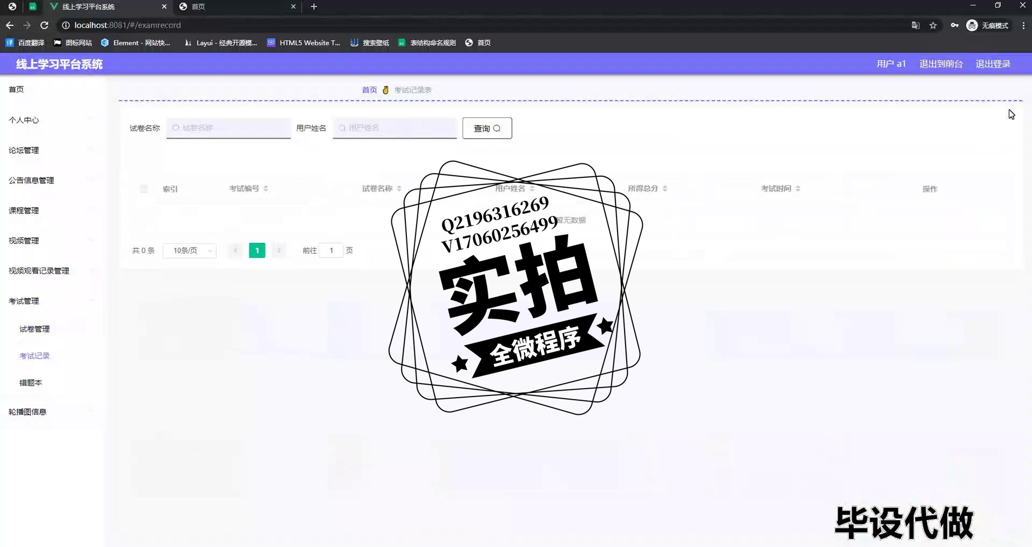Image resolution: width=1032 pixels, height=547 pixels.
Task: Click the address bar URL
Action: coord(127,25)
